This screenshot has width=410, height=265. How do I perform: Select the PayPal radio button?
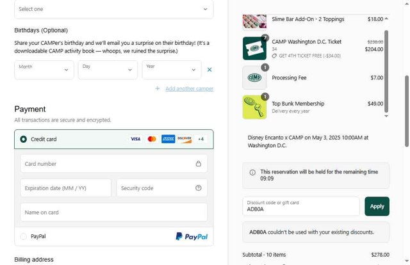(24, 237)
